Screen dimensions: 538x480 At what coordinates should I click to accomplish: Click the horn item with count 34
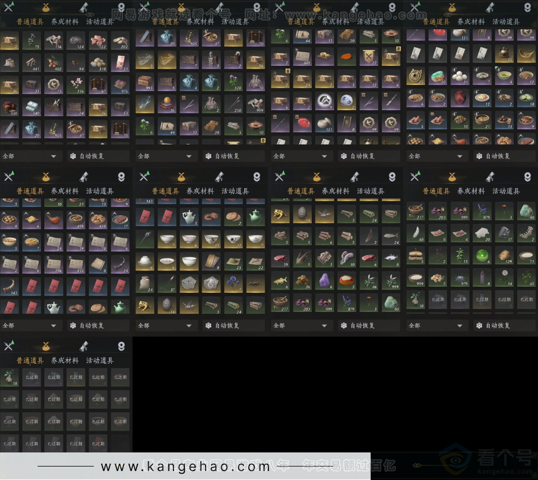[x=120, y=264]
